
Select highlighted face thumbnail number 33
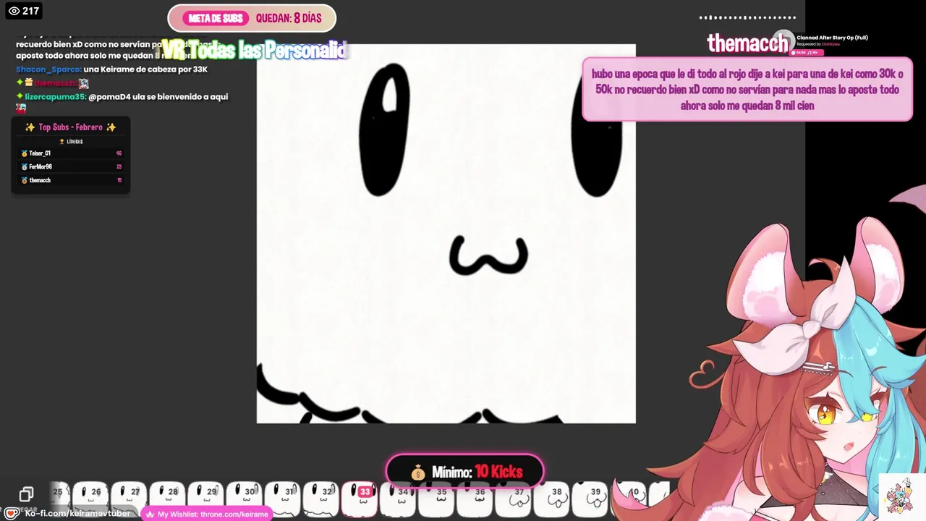click(360, 500)
